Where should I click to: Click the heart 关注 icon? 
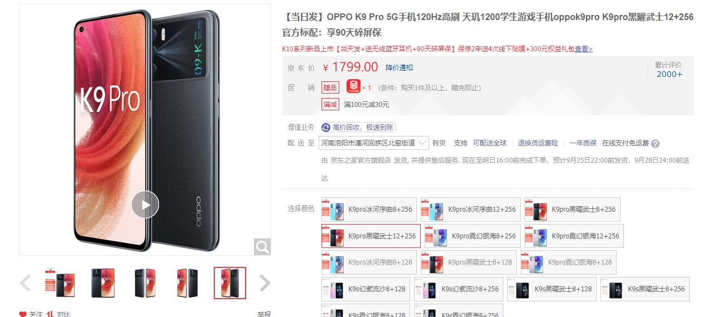(23, 314)
